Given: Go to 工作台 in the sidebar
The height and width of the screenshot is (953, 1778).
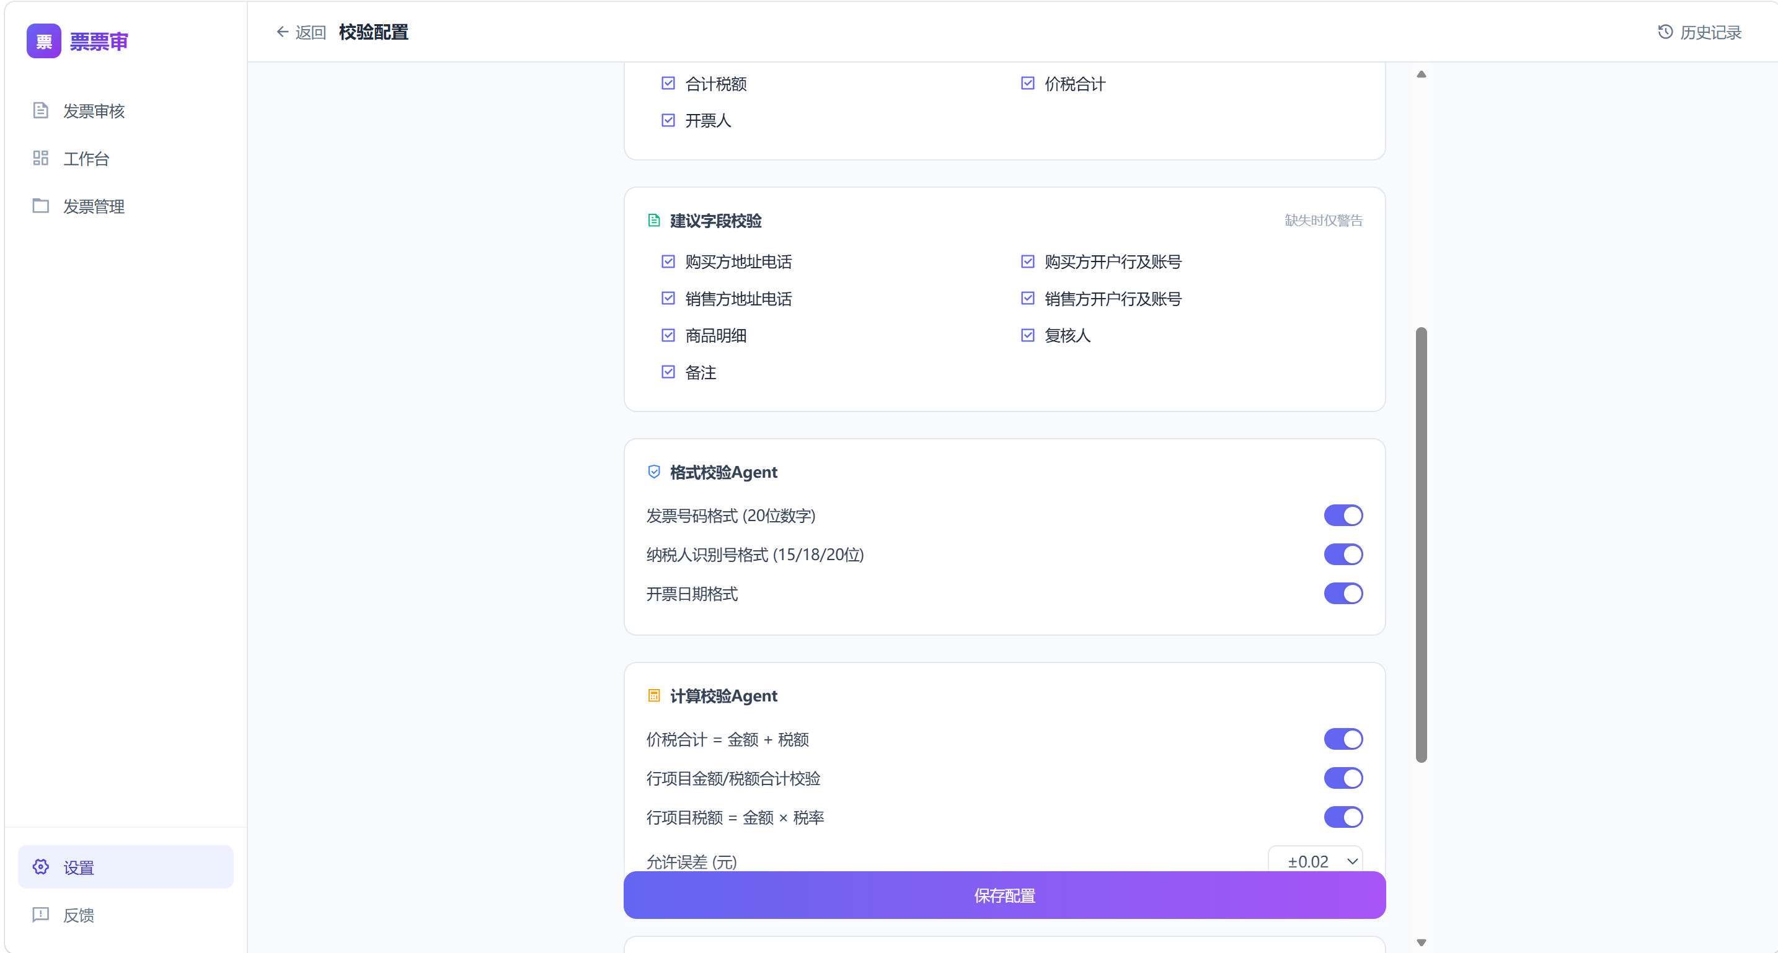Looking at the screenshot, I should click(x=126, y=158).
